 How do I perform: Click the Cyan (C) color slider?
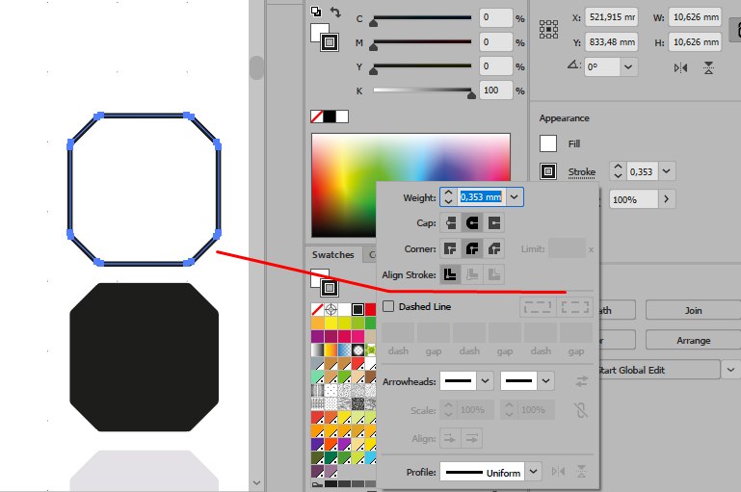422,18
